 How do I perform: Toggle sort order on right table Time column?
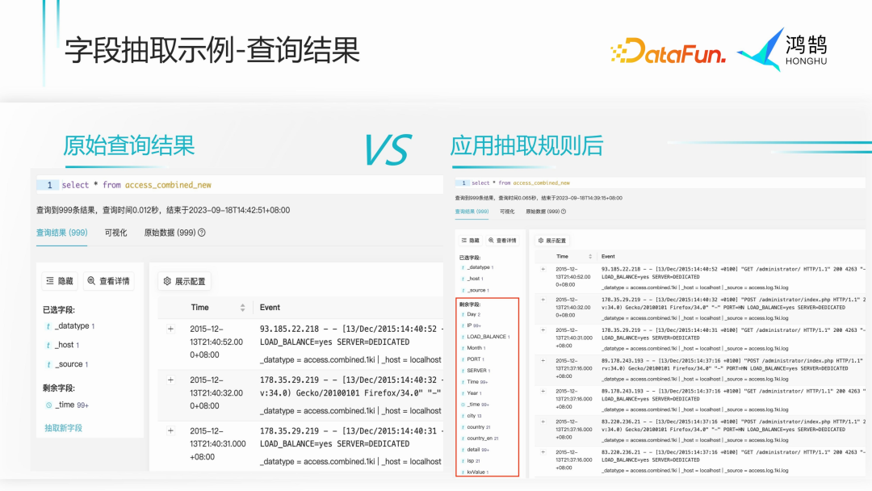590,256
